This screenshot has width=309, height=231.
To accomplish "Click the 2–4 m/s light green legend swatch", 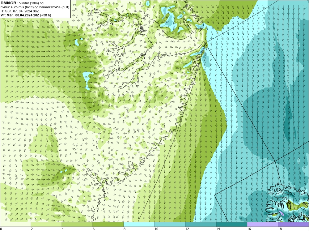I will click(x=46, y=224).
